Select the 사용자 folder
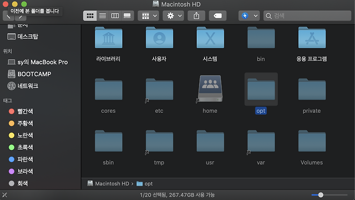355x200 pixels. click(160, 37)
